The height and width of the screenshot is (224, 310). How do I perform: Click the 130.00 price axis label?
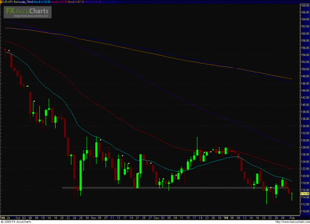[x=305, y=140]
